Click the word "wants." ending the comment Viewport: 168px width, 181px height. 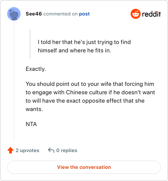point(34,109)
